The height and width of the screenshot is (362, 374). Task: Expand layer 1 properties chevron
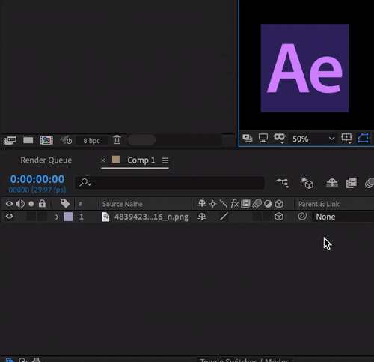(57, 217)
